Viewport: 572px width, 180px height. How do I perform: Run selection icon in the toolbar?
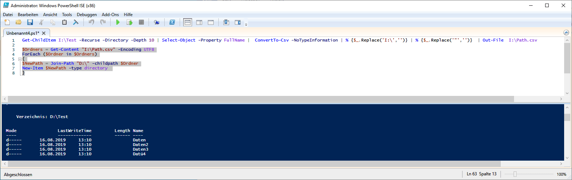[129, 22]
